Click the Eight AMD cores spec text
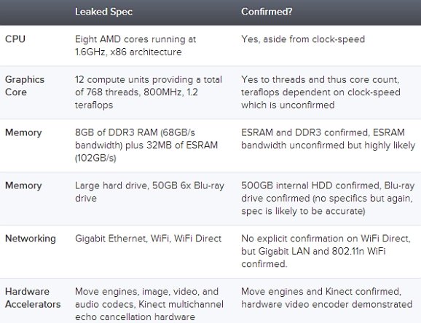The image size is (421, 323). point(135,45)
